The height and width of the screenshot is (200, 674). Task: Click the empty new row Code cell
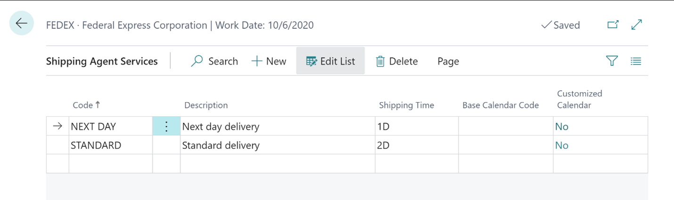click(x=111, y=163)
